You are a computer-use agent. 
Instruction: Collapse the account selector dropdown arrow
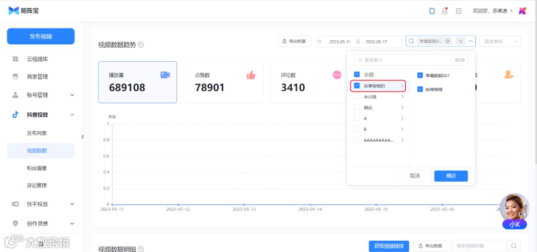coord(471,41)
